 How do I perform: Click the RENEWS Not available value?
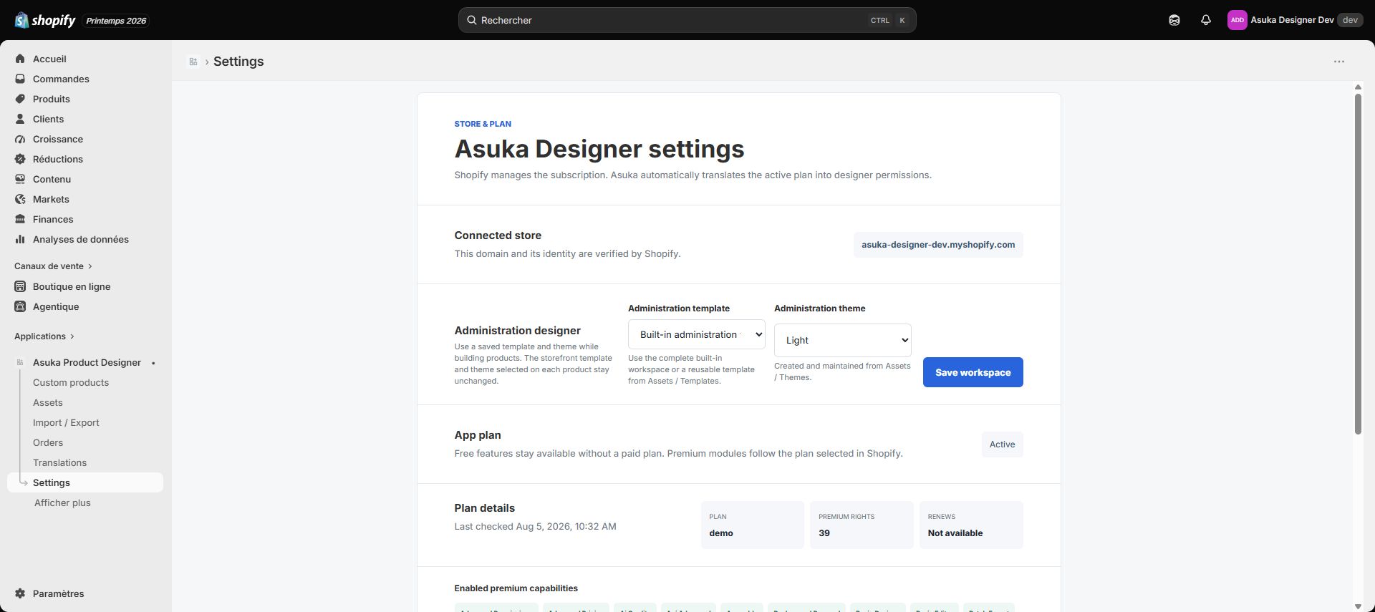[x=955, y=533]
